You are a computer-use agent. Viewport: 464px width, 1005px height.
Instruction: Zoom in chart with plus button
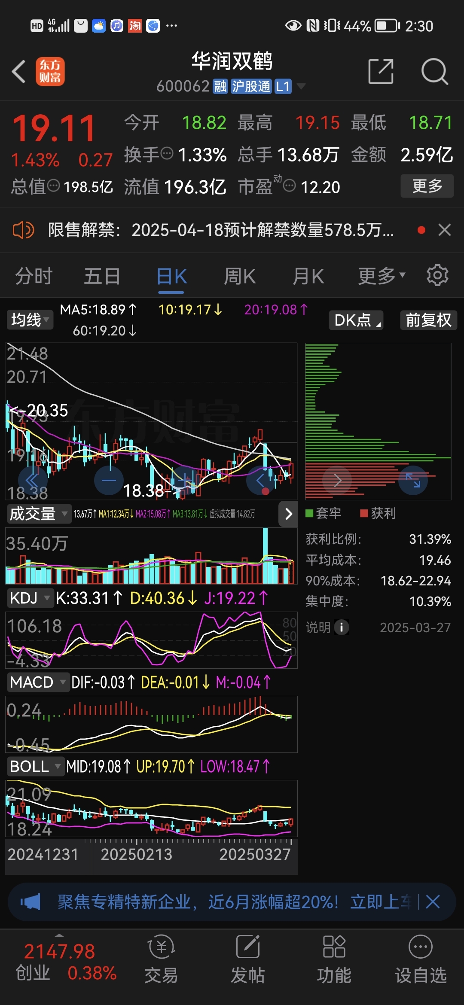185,481
